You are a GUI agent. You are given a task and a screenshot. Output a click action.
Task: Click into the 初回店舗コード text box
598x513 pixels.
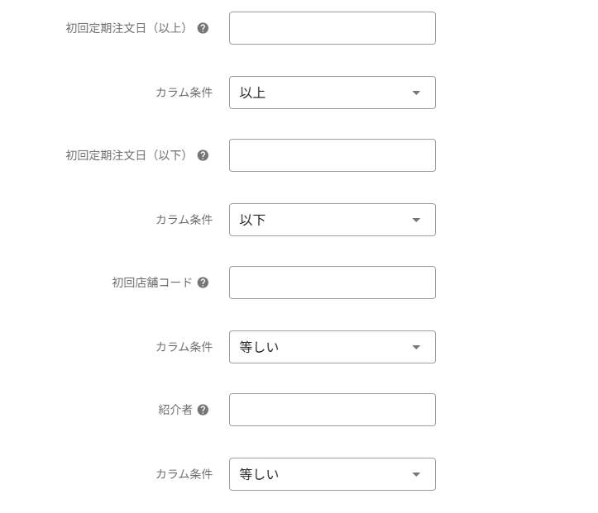click(x=332, y=283)
